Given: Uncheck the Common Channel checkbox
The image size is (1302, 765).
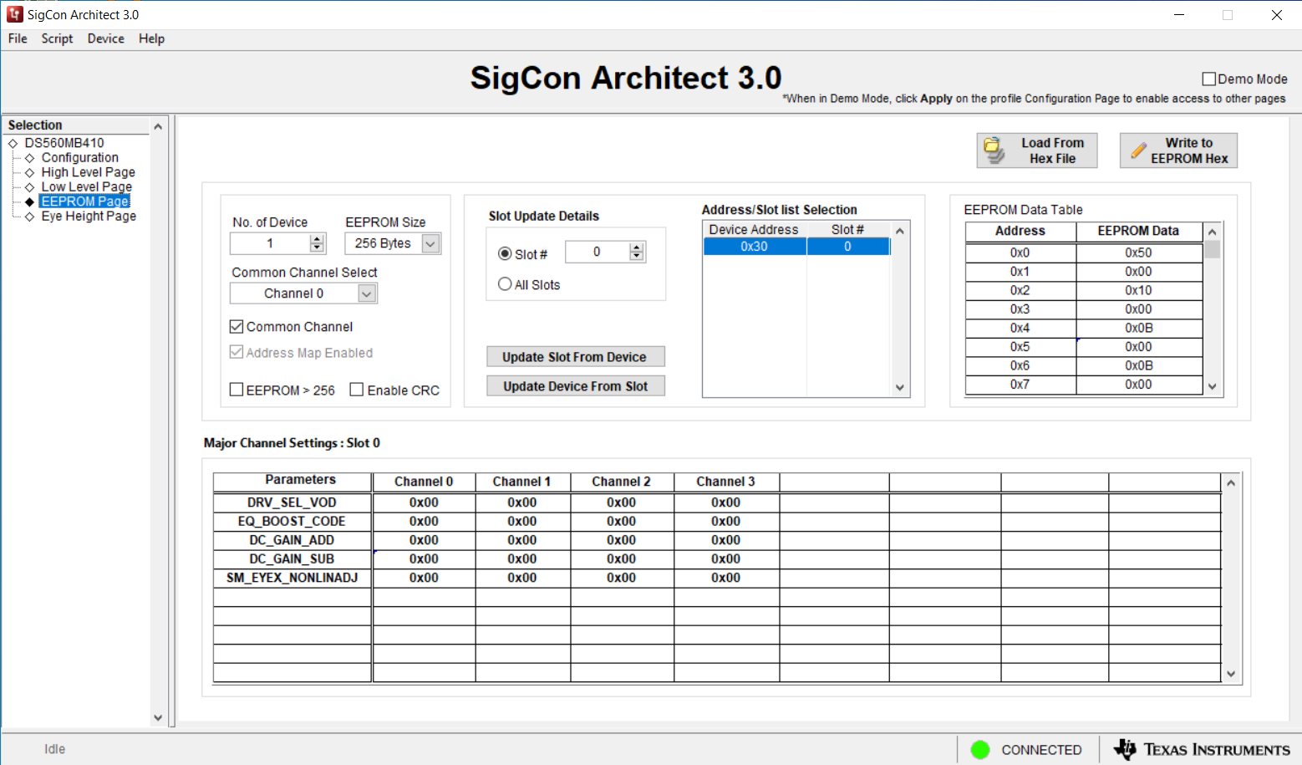Looking at the screenshot, I should coord(236,326).
